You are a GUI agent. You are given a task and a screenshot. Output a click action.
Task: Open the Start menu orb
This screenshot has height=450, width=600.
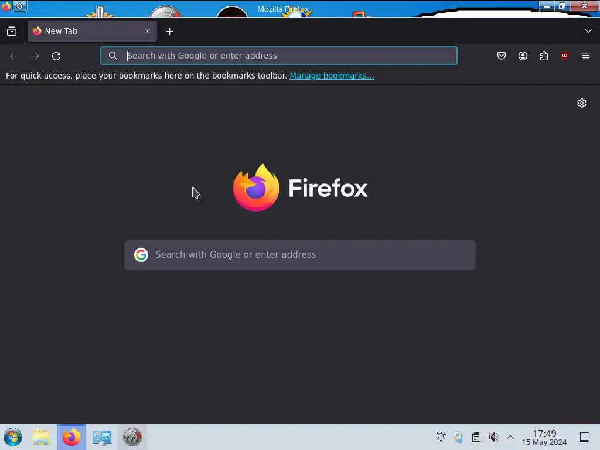(x=13, y=437)
